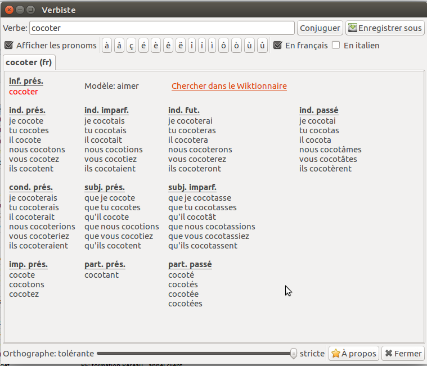Click the À propos star button
Viewport: 427px width, 366px height.
(353, 354)
